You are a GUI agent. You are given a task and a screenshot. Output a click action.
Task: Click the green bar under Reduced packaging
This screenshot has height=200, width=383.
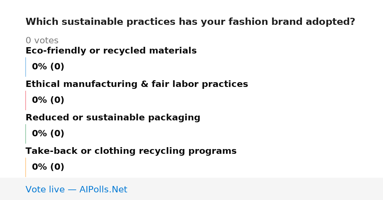pyautogui.click(x=26, y=134)
